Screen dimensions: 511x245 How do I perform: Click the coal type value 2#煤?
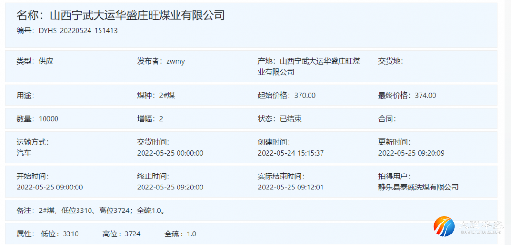(167, 95)
